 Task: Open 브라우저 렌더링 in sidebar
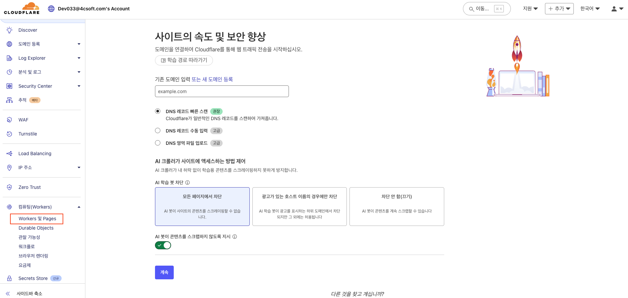[33, 256]
